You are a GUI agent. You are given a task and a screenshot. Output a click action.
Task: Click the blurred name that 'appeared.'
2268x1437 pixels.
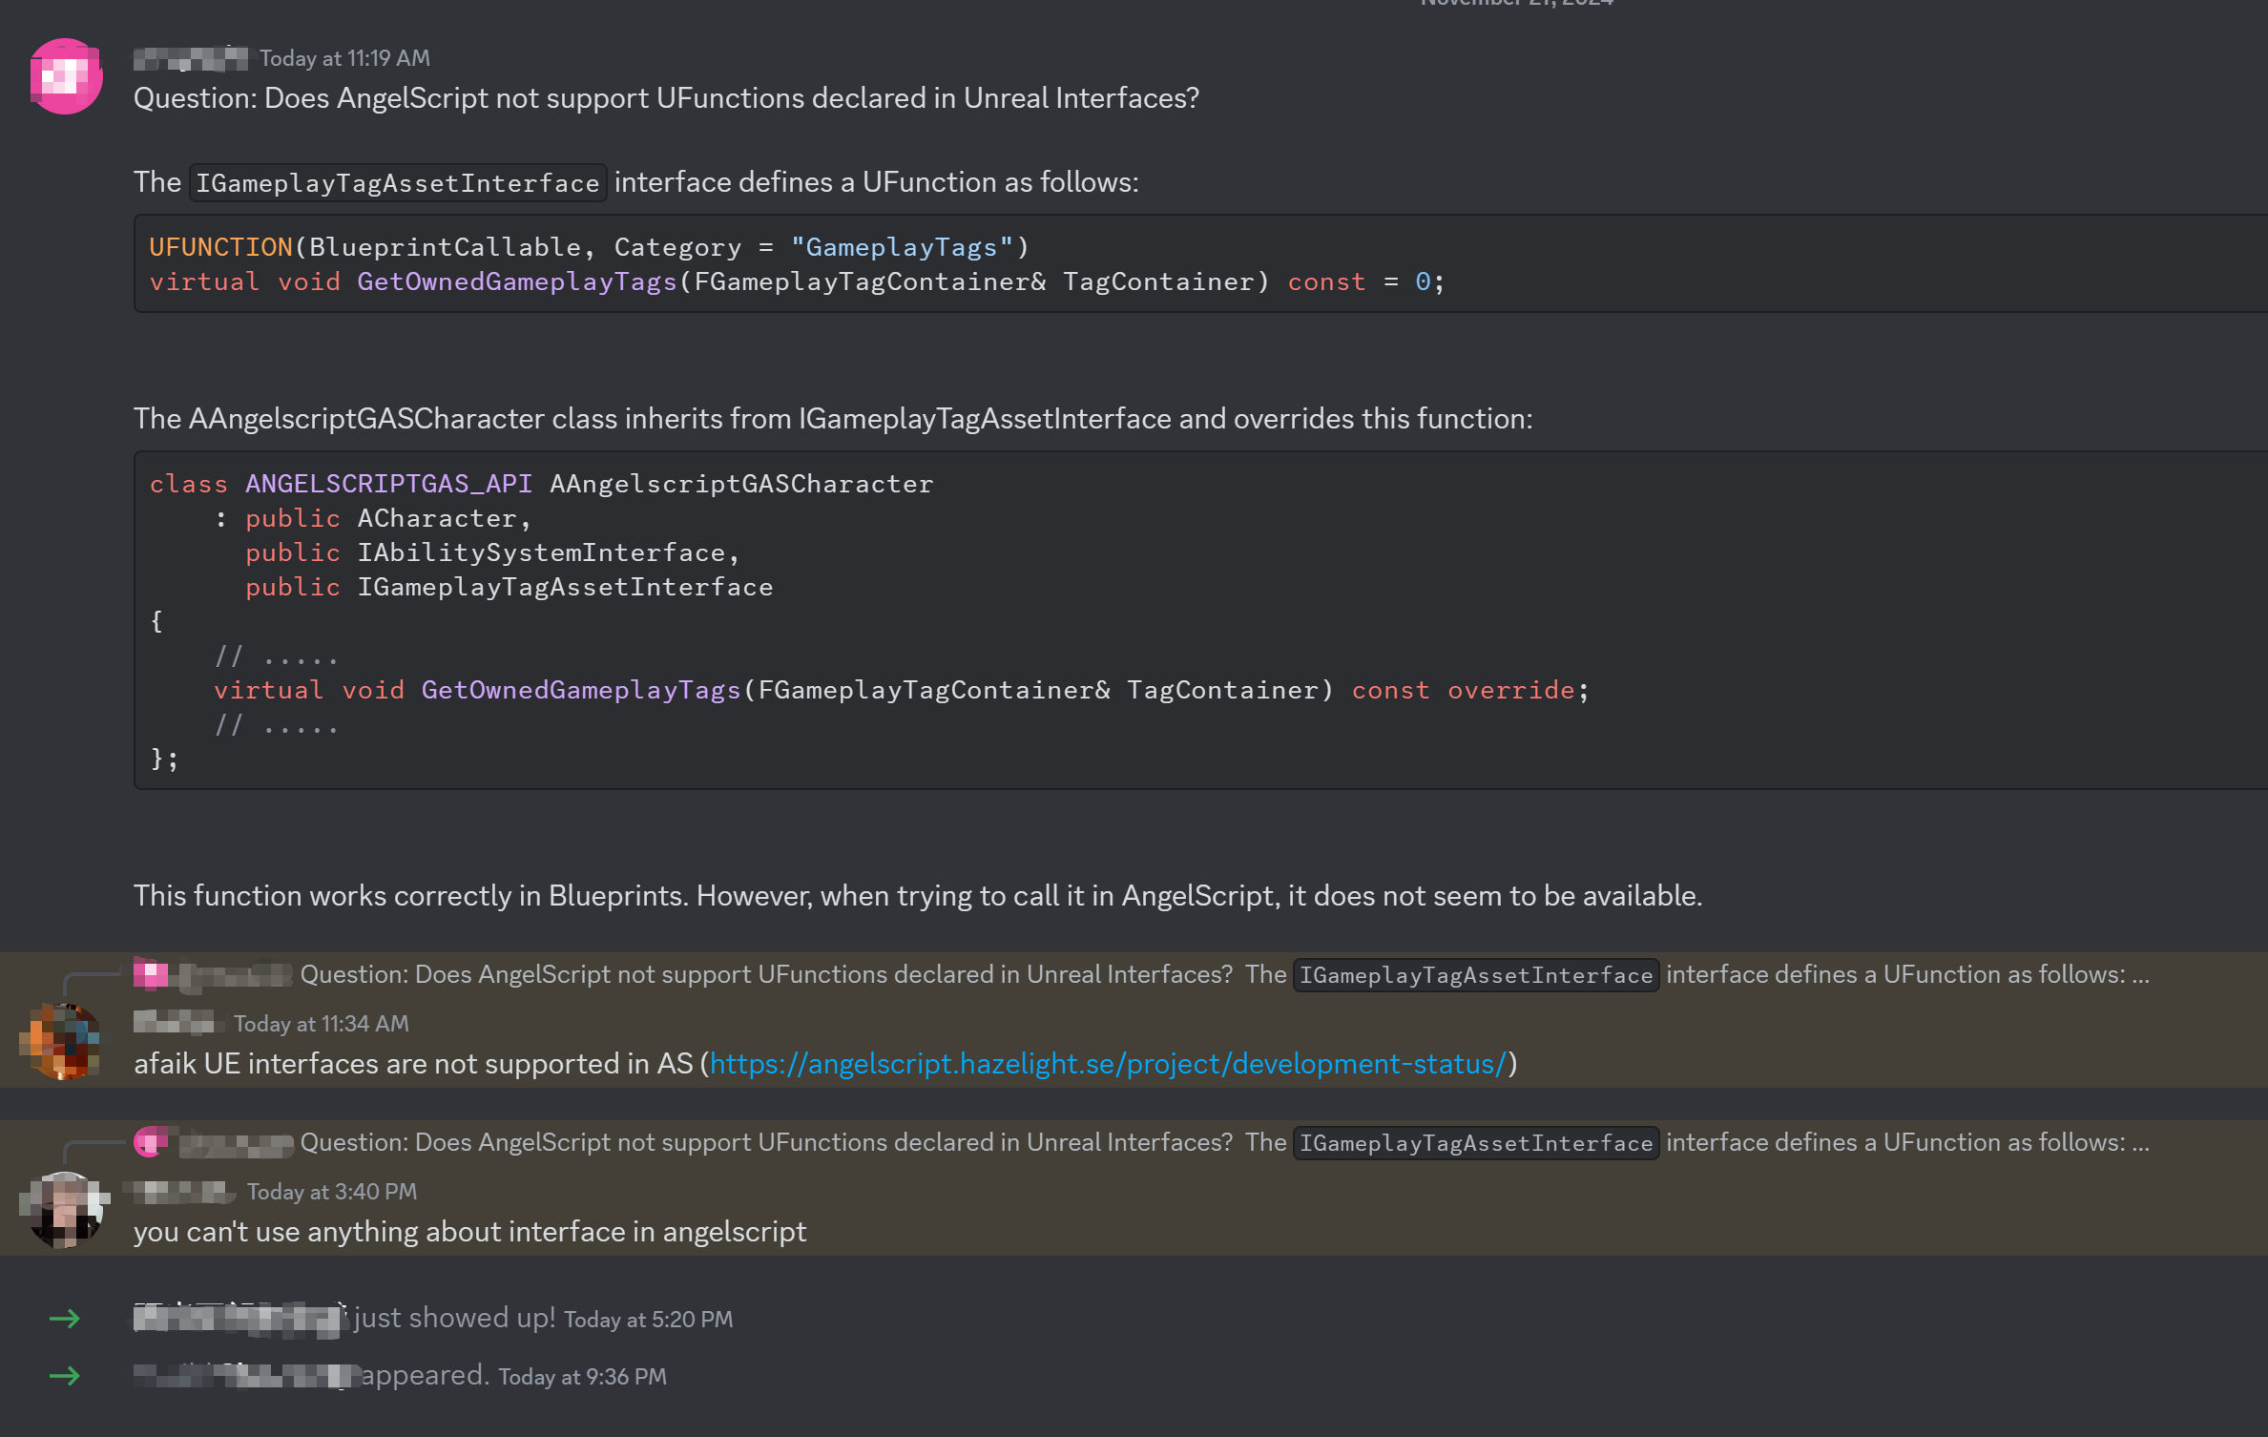245,1376
